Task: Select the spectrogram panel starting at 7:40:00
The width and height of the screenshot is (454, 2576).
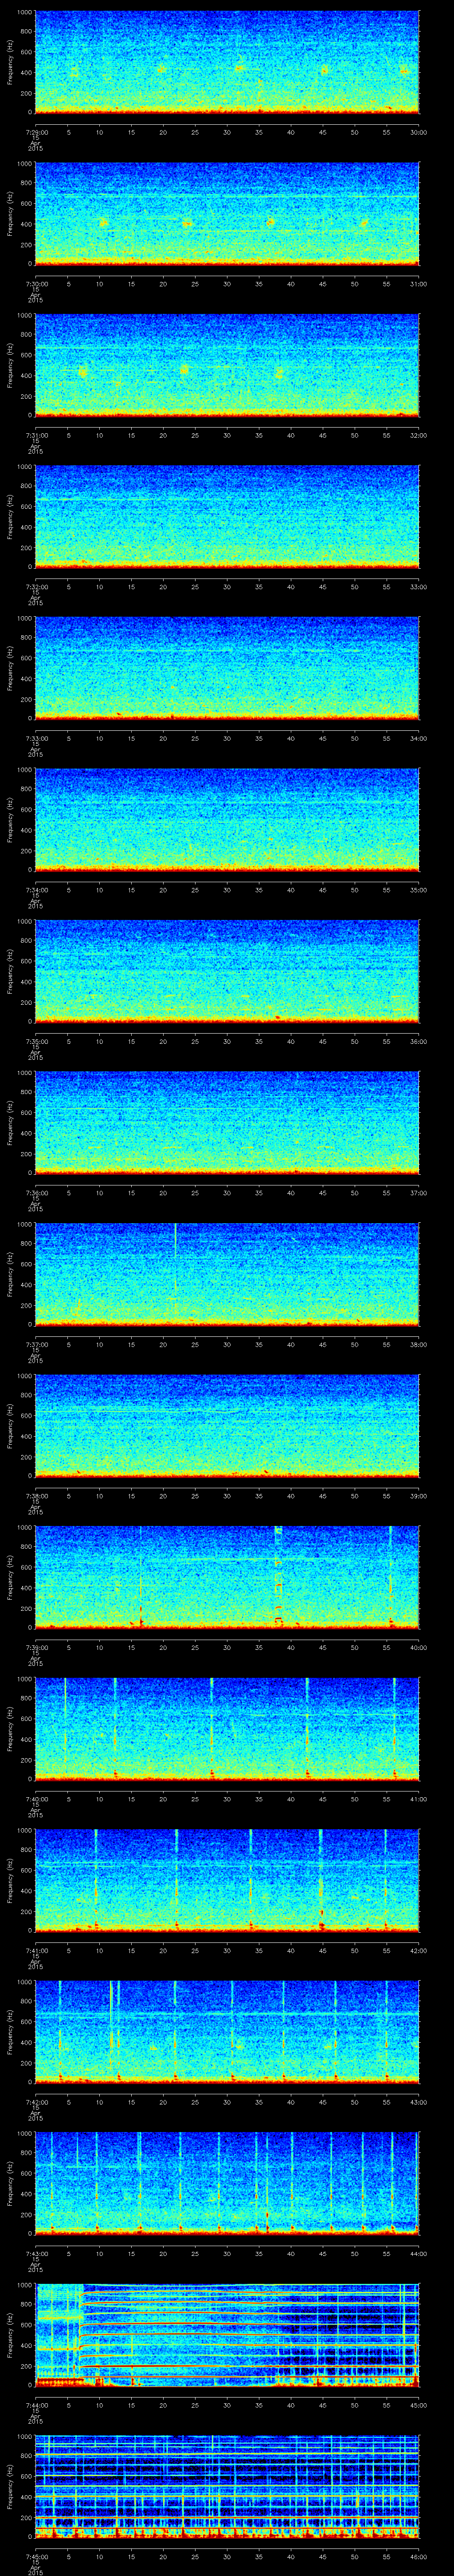Action: click(227, 1729)
